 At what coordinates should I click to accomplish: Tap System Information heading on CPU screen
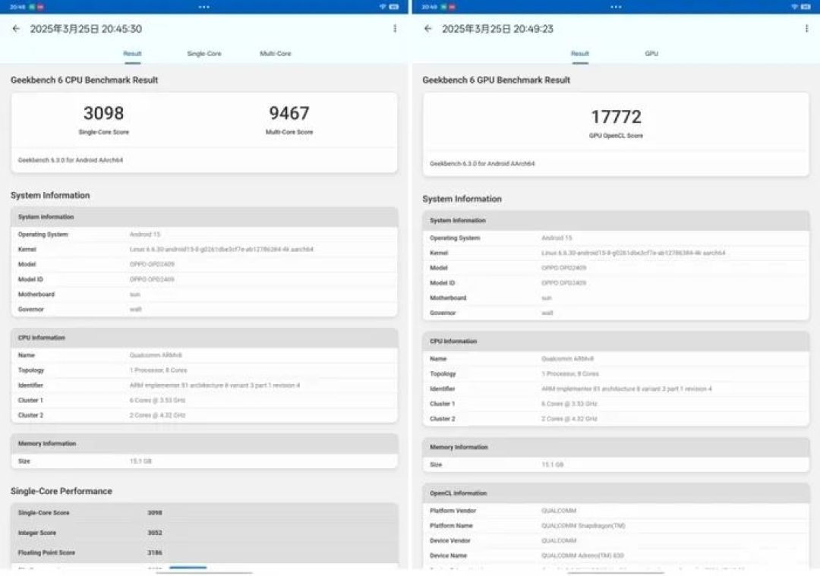point(50,196)
